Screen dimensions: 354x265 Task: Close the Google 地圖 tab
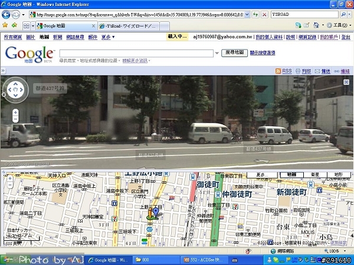pyautogui.click(x=93, y=26)
